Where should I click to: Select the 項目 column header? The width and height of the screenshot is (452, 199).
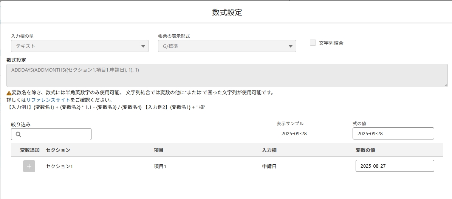pos(159,150)
